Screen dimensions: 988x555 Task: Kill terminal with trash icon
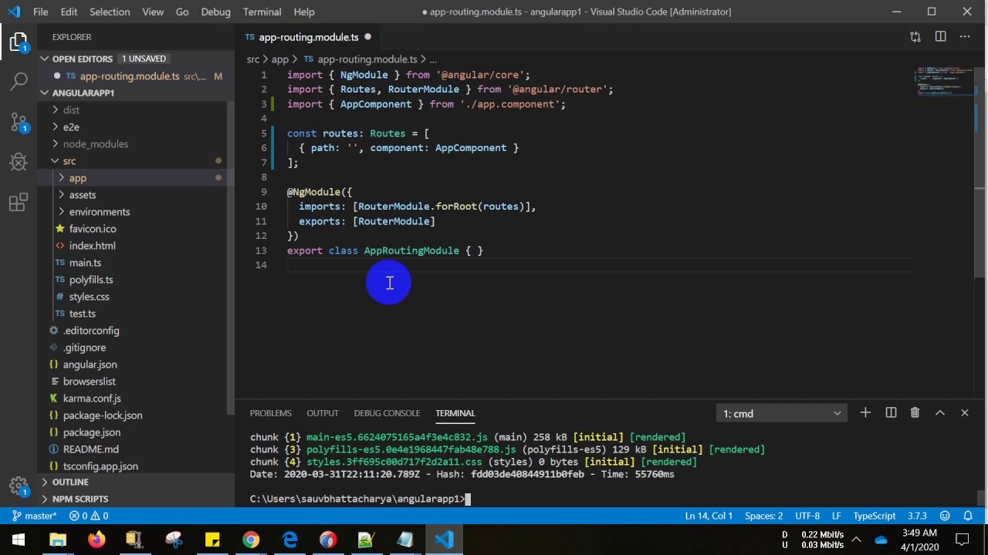click(x=915, y=413)
